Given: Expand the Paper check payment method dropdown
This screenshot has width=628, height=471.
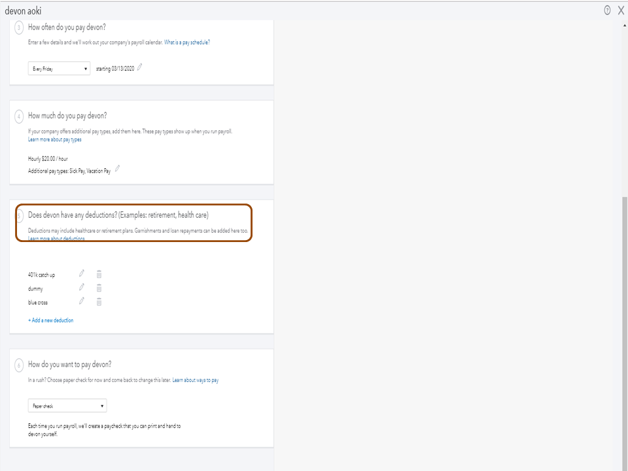Looking at the screenshot, I should (x=67, y=406).
